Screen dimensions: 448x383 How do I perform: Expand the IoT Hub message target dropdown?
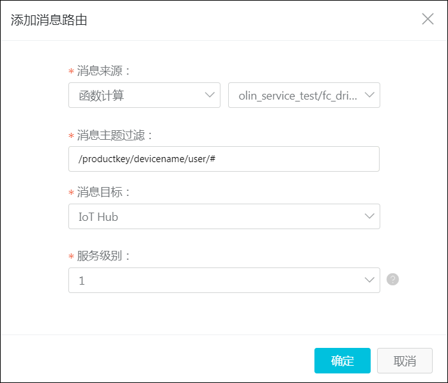[x=224, y=216]
